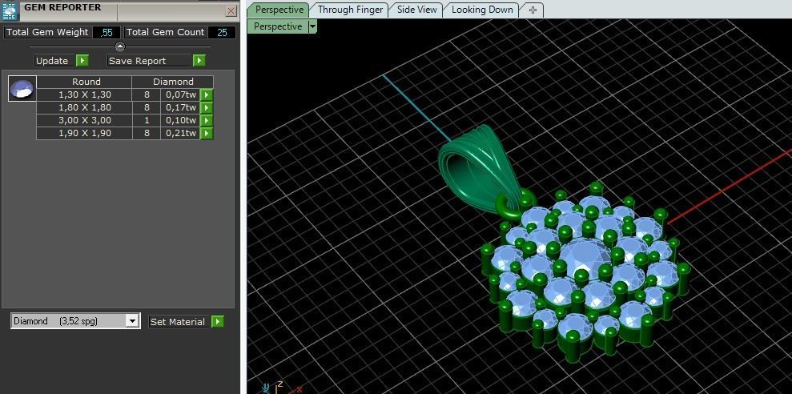Close the Gem Reporter panel
Image resolution: width=792 pixels, height=394 pixels.
231,10
